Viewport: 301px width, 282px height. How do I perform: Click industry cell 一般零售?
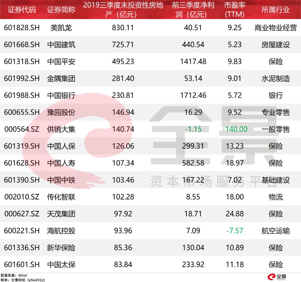pos(275,129)
